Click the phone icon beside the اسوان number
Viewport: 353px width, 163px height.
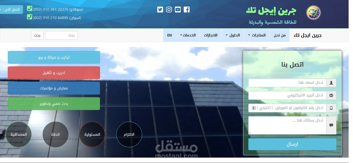(29, 17)
